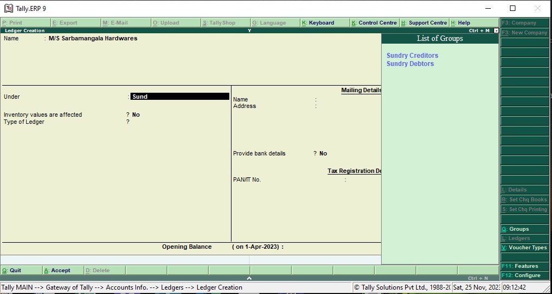Click the Ctrl + M label in header
The width and height of the screenshot is (552, 294).
tap(479, 31)
